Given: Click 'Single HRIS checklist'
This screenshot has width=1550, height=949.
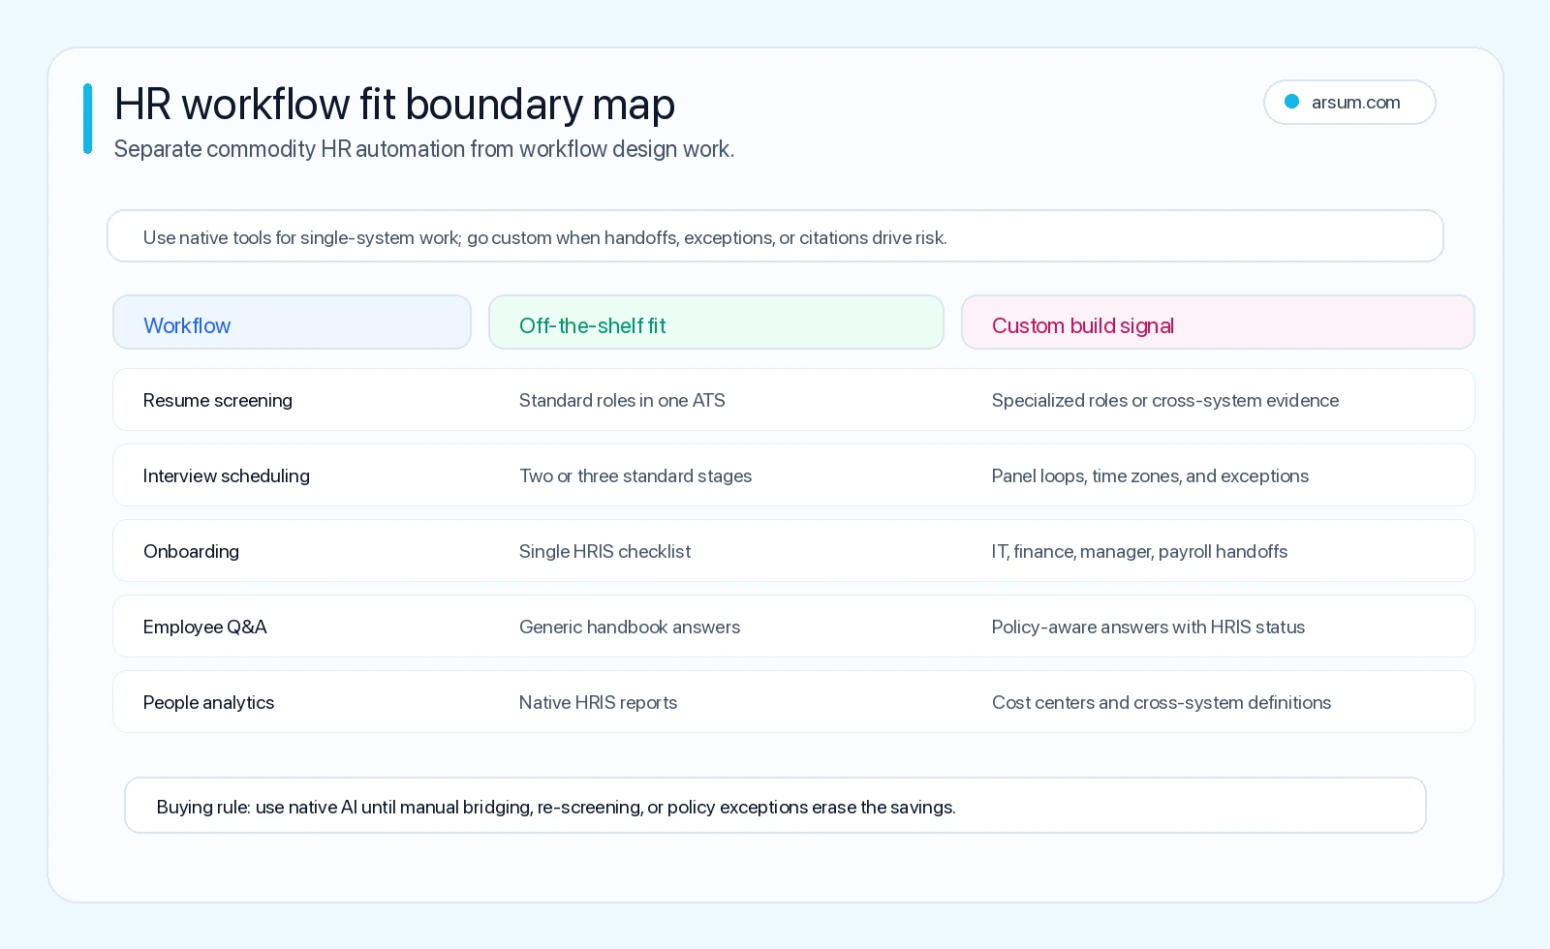Looking at the screenshot, I should coord(605,551).
